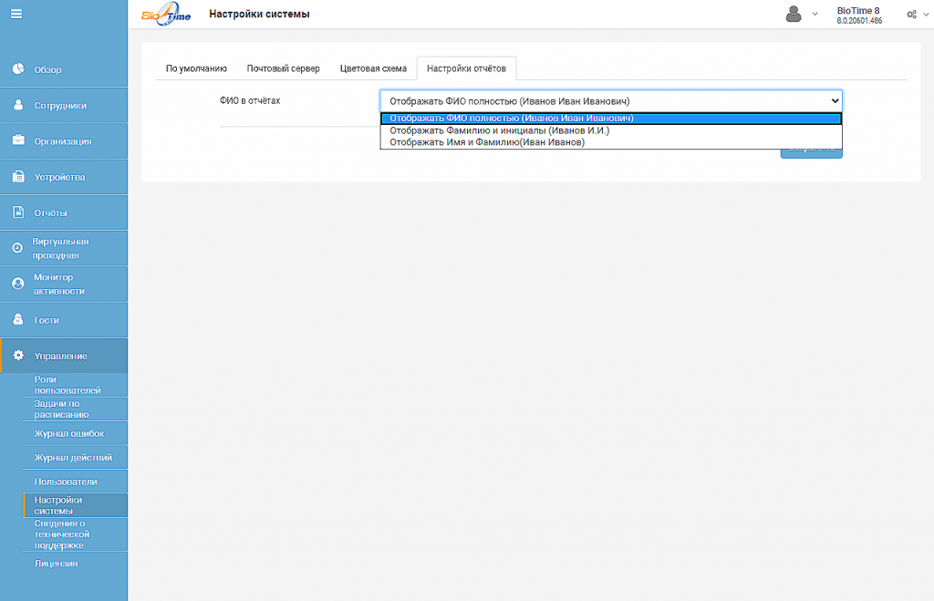Image resolution: width=934 pixels, height=601 pixels.
Task: Click the device icon for Устройства
Action: pos(18,176)
